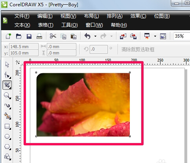Click the bottom-right image selection handle
Image resolution: width=190 pixels, height=163 pixels.
pyautogui.click(x=130, y=136)
